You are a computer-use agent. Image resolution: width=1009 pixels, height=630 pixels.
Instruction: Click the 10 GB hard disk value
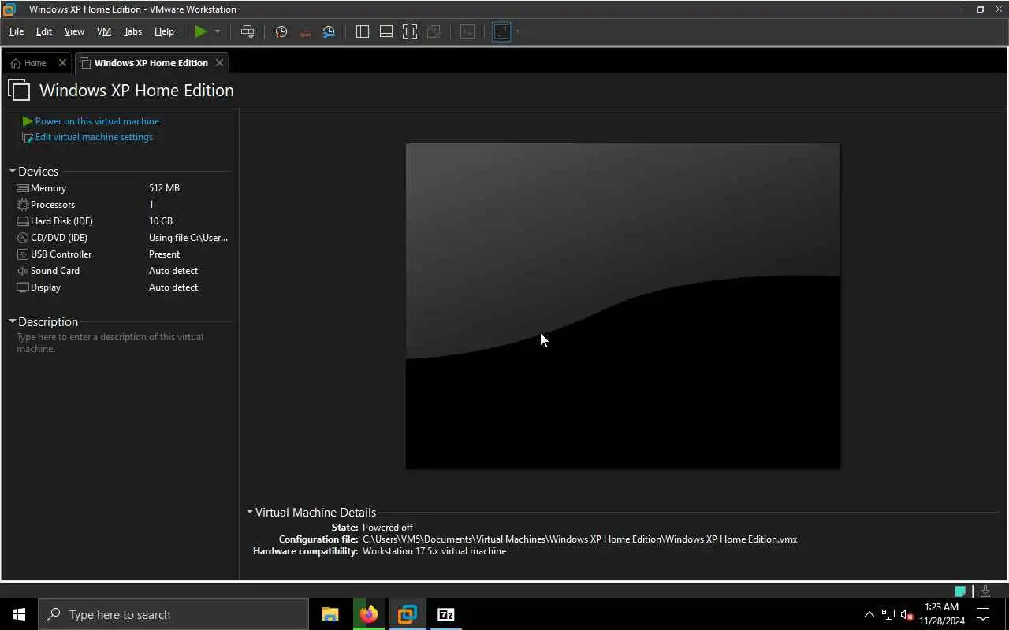161,221
